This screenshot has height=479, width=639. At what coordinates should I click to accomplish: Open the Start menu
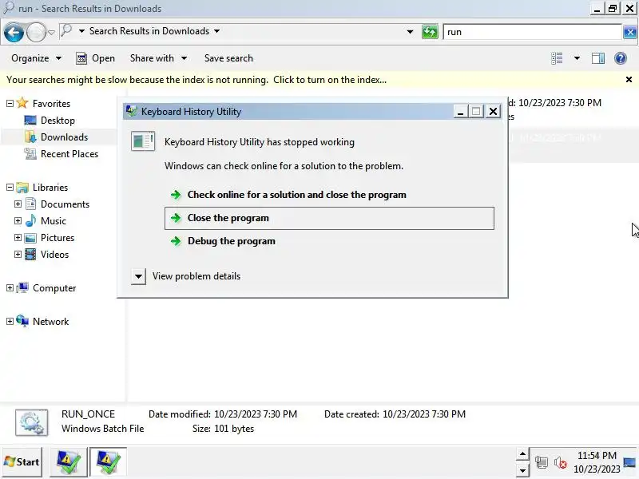click(22, 462)
